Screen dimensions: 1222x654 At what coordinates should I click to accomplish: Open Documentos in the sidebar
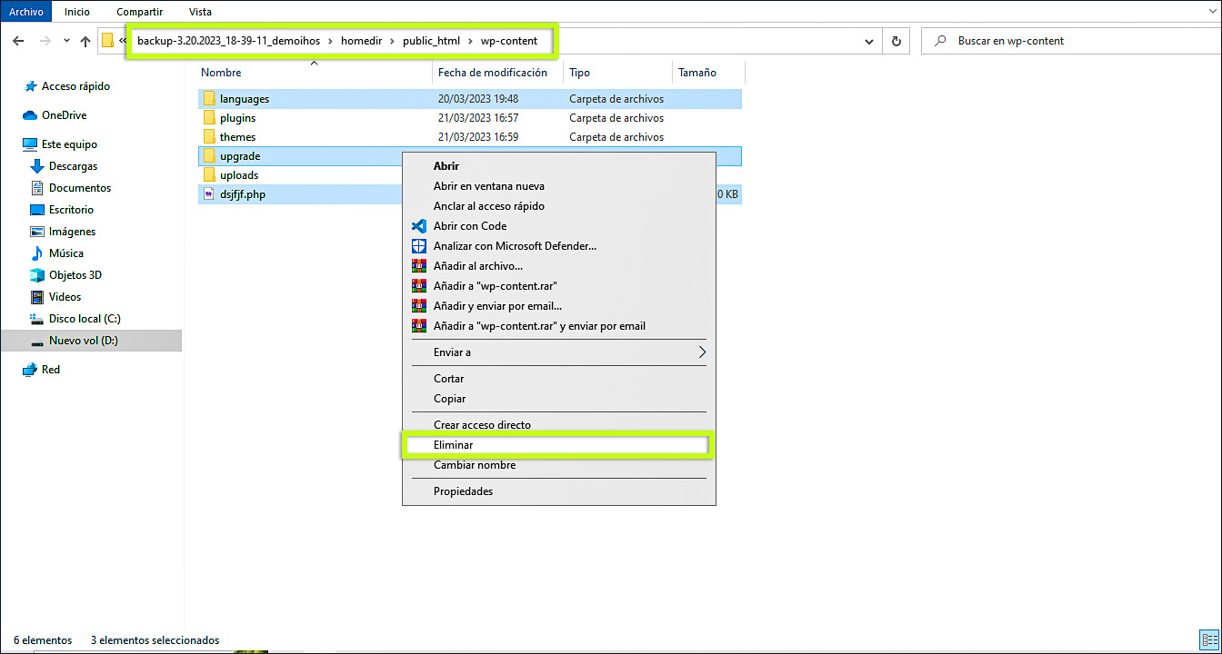pyautogui.click(x=80, y=188)
